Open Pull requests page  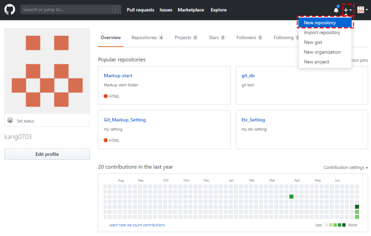click(x=140, y=10)
